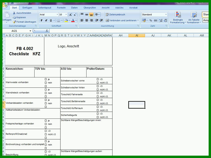Screen dimensions: 211x158
Task: Apply percent number format
Action: (151, 21)
